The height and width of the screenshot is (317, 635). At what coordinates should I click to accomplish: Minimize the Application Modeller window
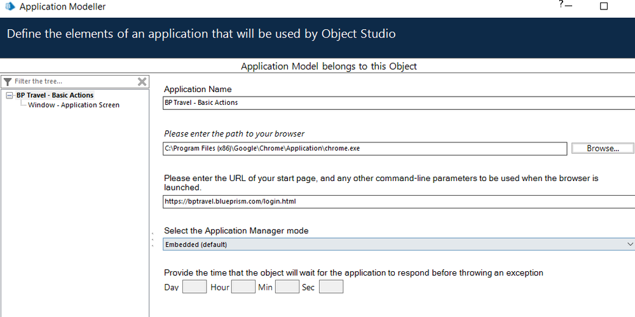(x=568, y=6)
